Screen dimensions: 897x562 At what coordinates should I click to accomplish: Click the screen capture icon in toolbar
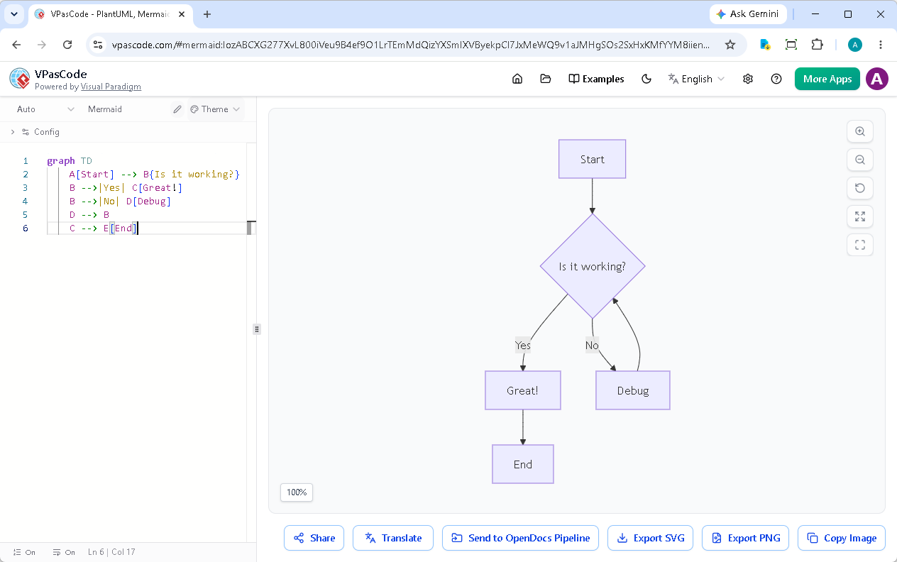click(791, 45)
